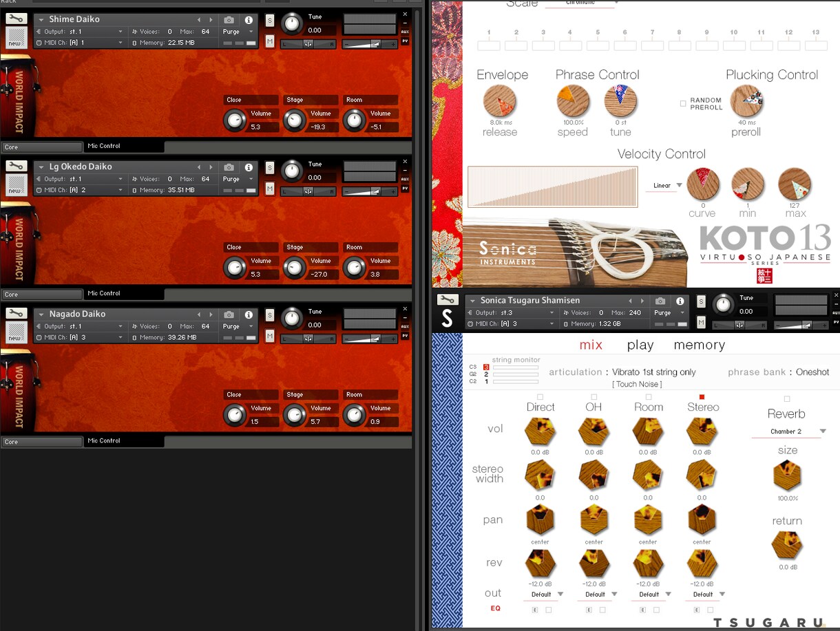
Task: Disable the Shamisen Stereo mic checkbox
Action: click(x=702, y=397)
